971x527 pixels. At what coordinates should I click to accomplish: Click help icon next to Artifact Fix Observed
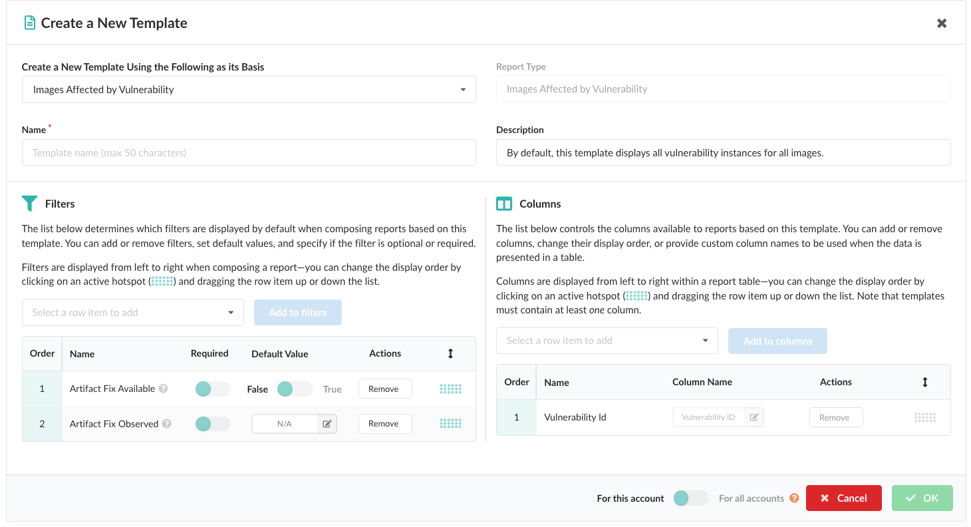click(167, 423)
